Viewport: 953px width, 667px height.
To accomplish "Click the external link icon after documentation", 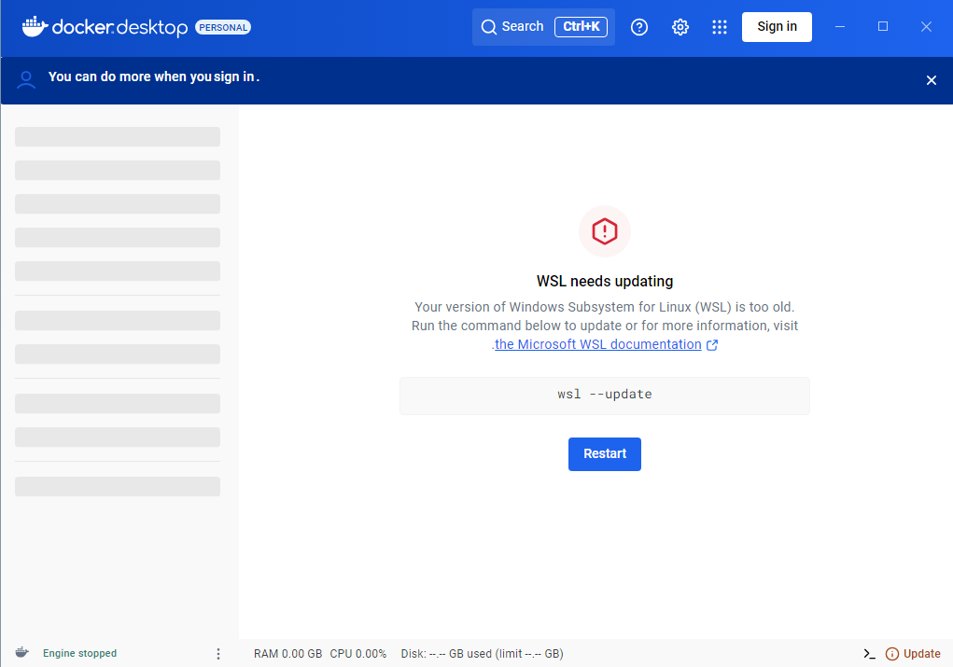I will 712,345.
